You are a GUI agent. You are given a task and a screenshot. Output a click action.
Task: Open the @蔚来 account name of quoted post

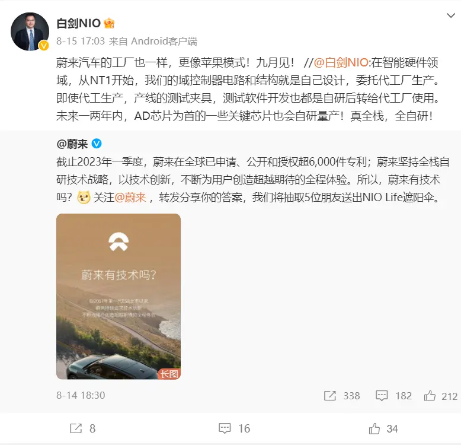tap(72, 144)
